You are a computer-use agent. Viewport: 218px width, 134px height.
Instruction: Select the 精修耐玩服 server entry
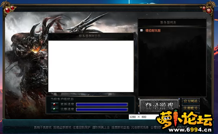(x=153, y=30)
